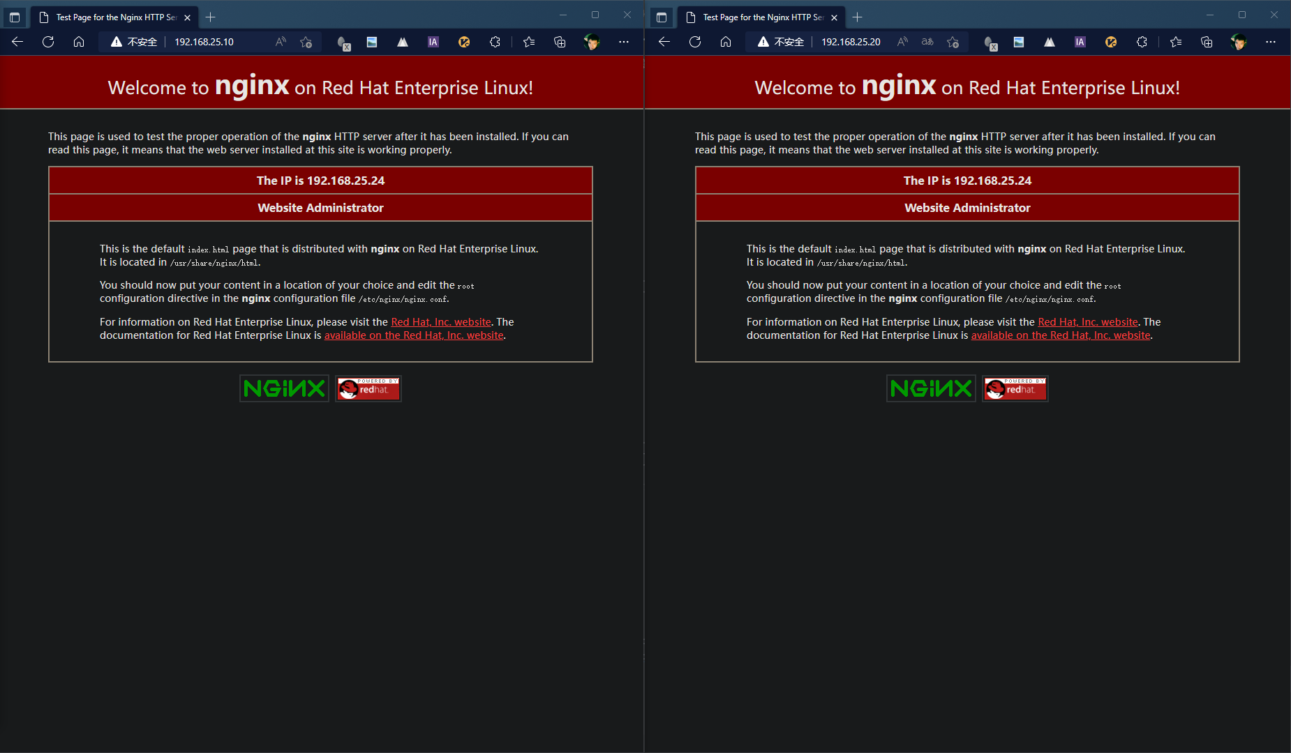The height and width of the screenshot is (753, 1291).
Task: Open IA extension in right window
Action: (1080, 42)
